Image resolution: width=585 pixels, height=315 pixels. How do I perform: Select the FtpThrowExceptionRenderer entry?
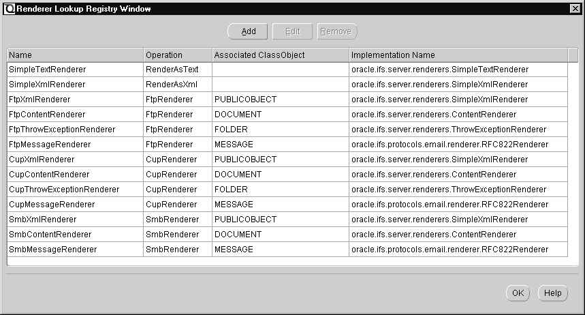click(x=75, y=130)
